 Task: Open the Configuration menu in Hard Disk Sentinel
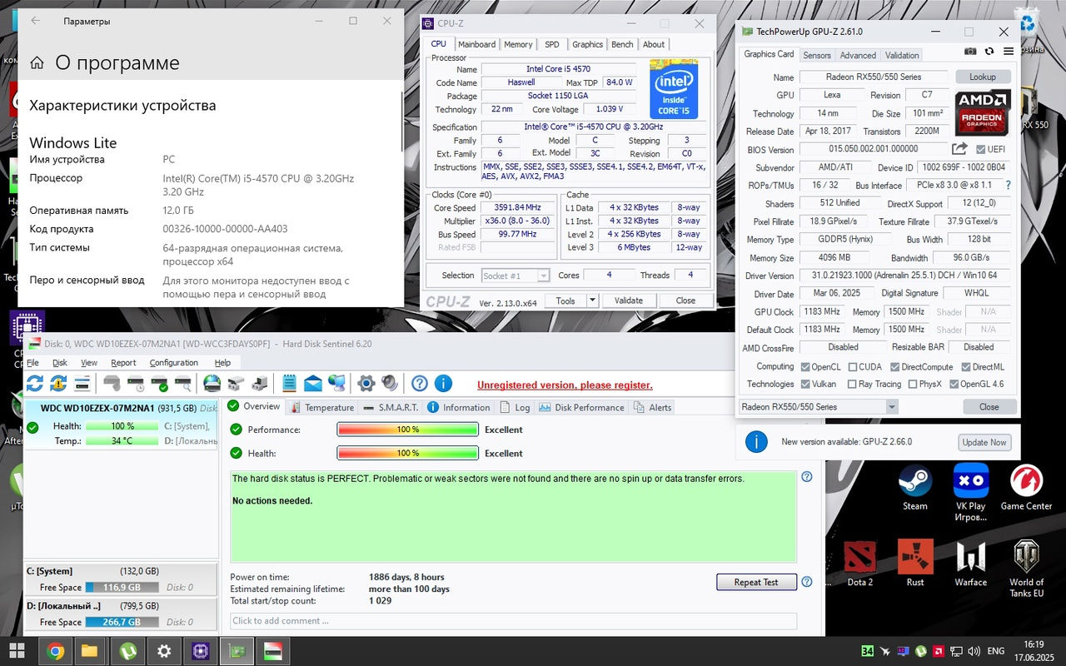pos(173,363)
